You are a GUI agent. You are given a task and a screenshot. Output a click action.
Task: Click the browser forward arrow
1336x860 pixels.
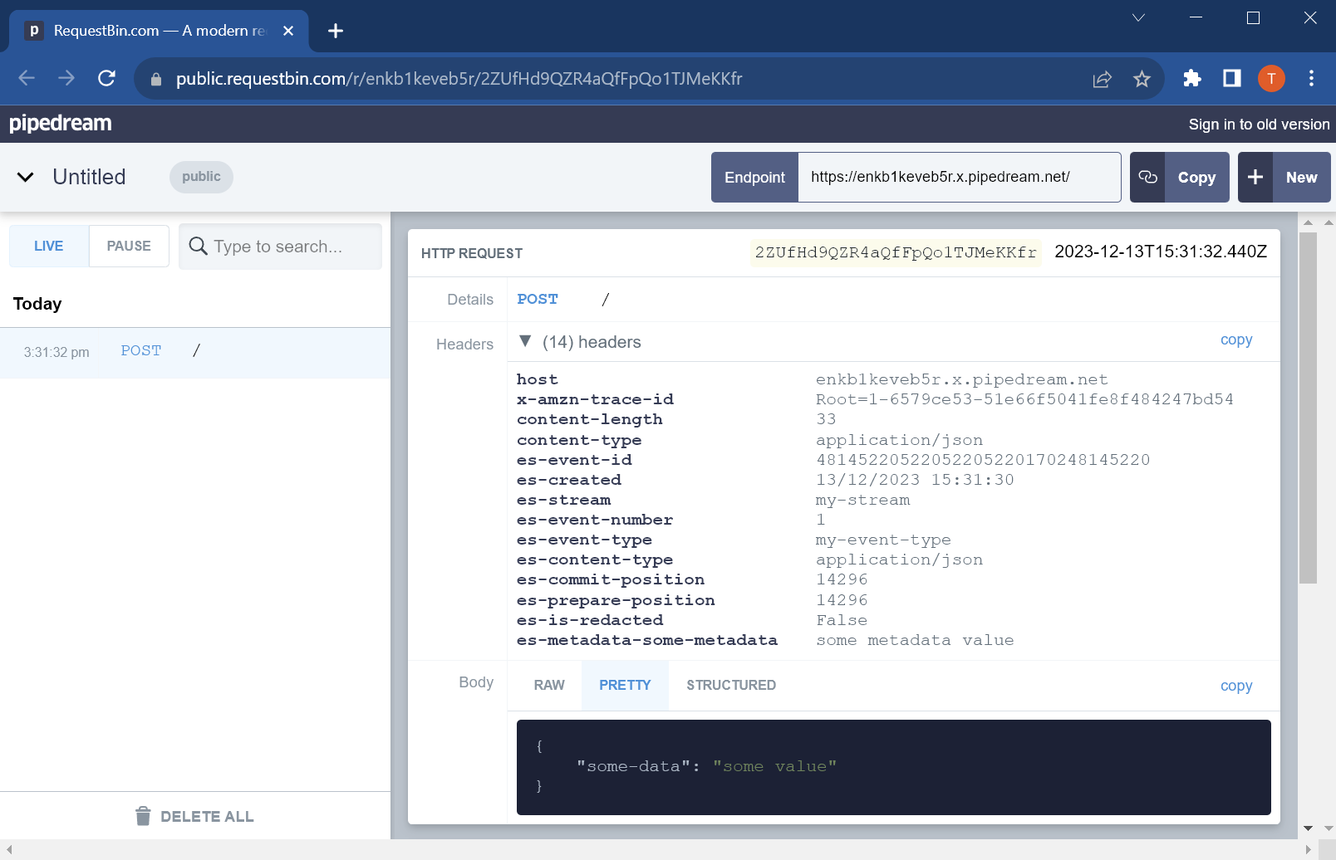click(66, 78)
